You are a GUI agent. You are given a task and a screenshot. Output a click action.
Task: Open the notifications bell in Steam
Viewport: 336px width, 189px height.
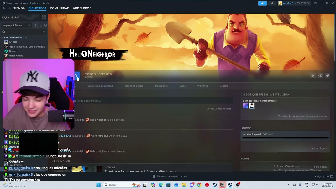click(x=272, y=3)
